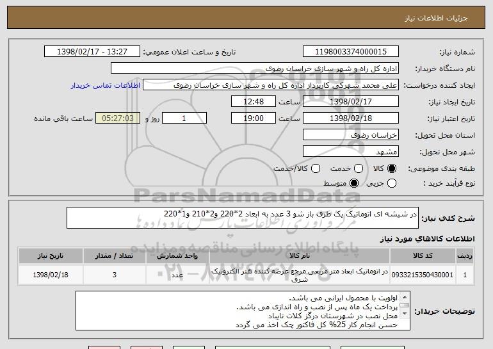Click the announcement date field 1398/02/17 - 13:27
Image resolution: width=493 pixels, height=349 pixels.
[92, 52]
